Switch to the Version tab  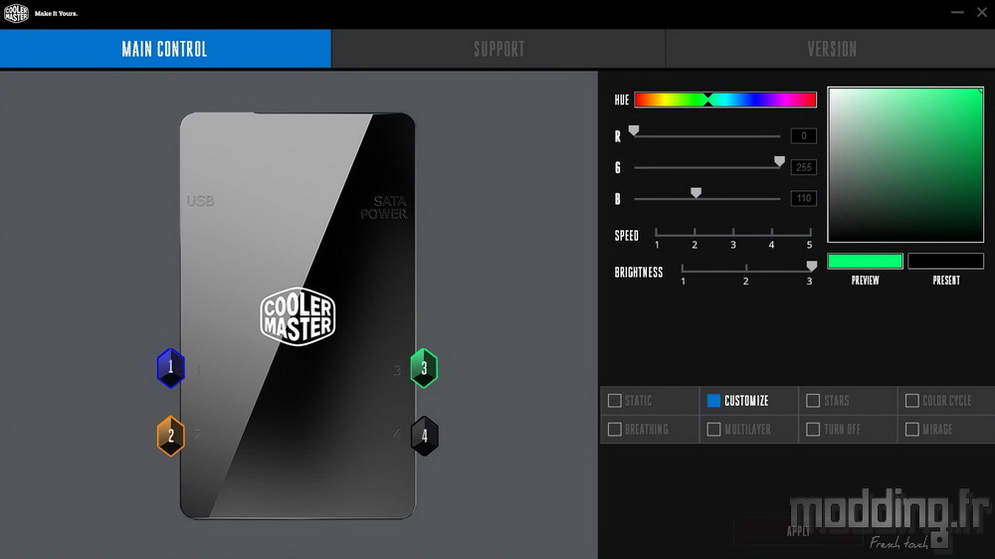point(831,49)
